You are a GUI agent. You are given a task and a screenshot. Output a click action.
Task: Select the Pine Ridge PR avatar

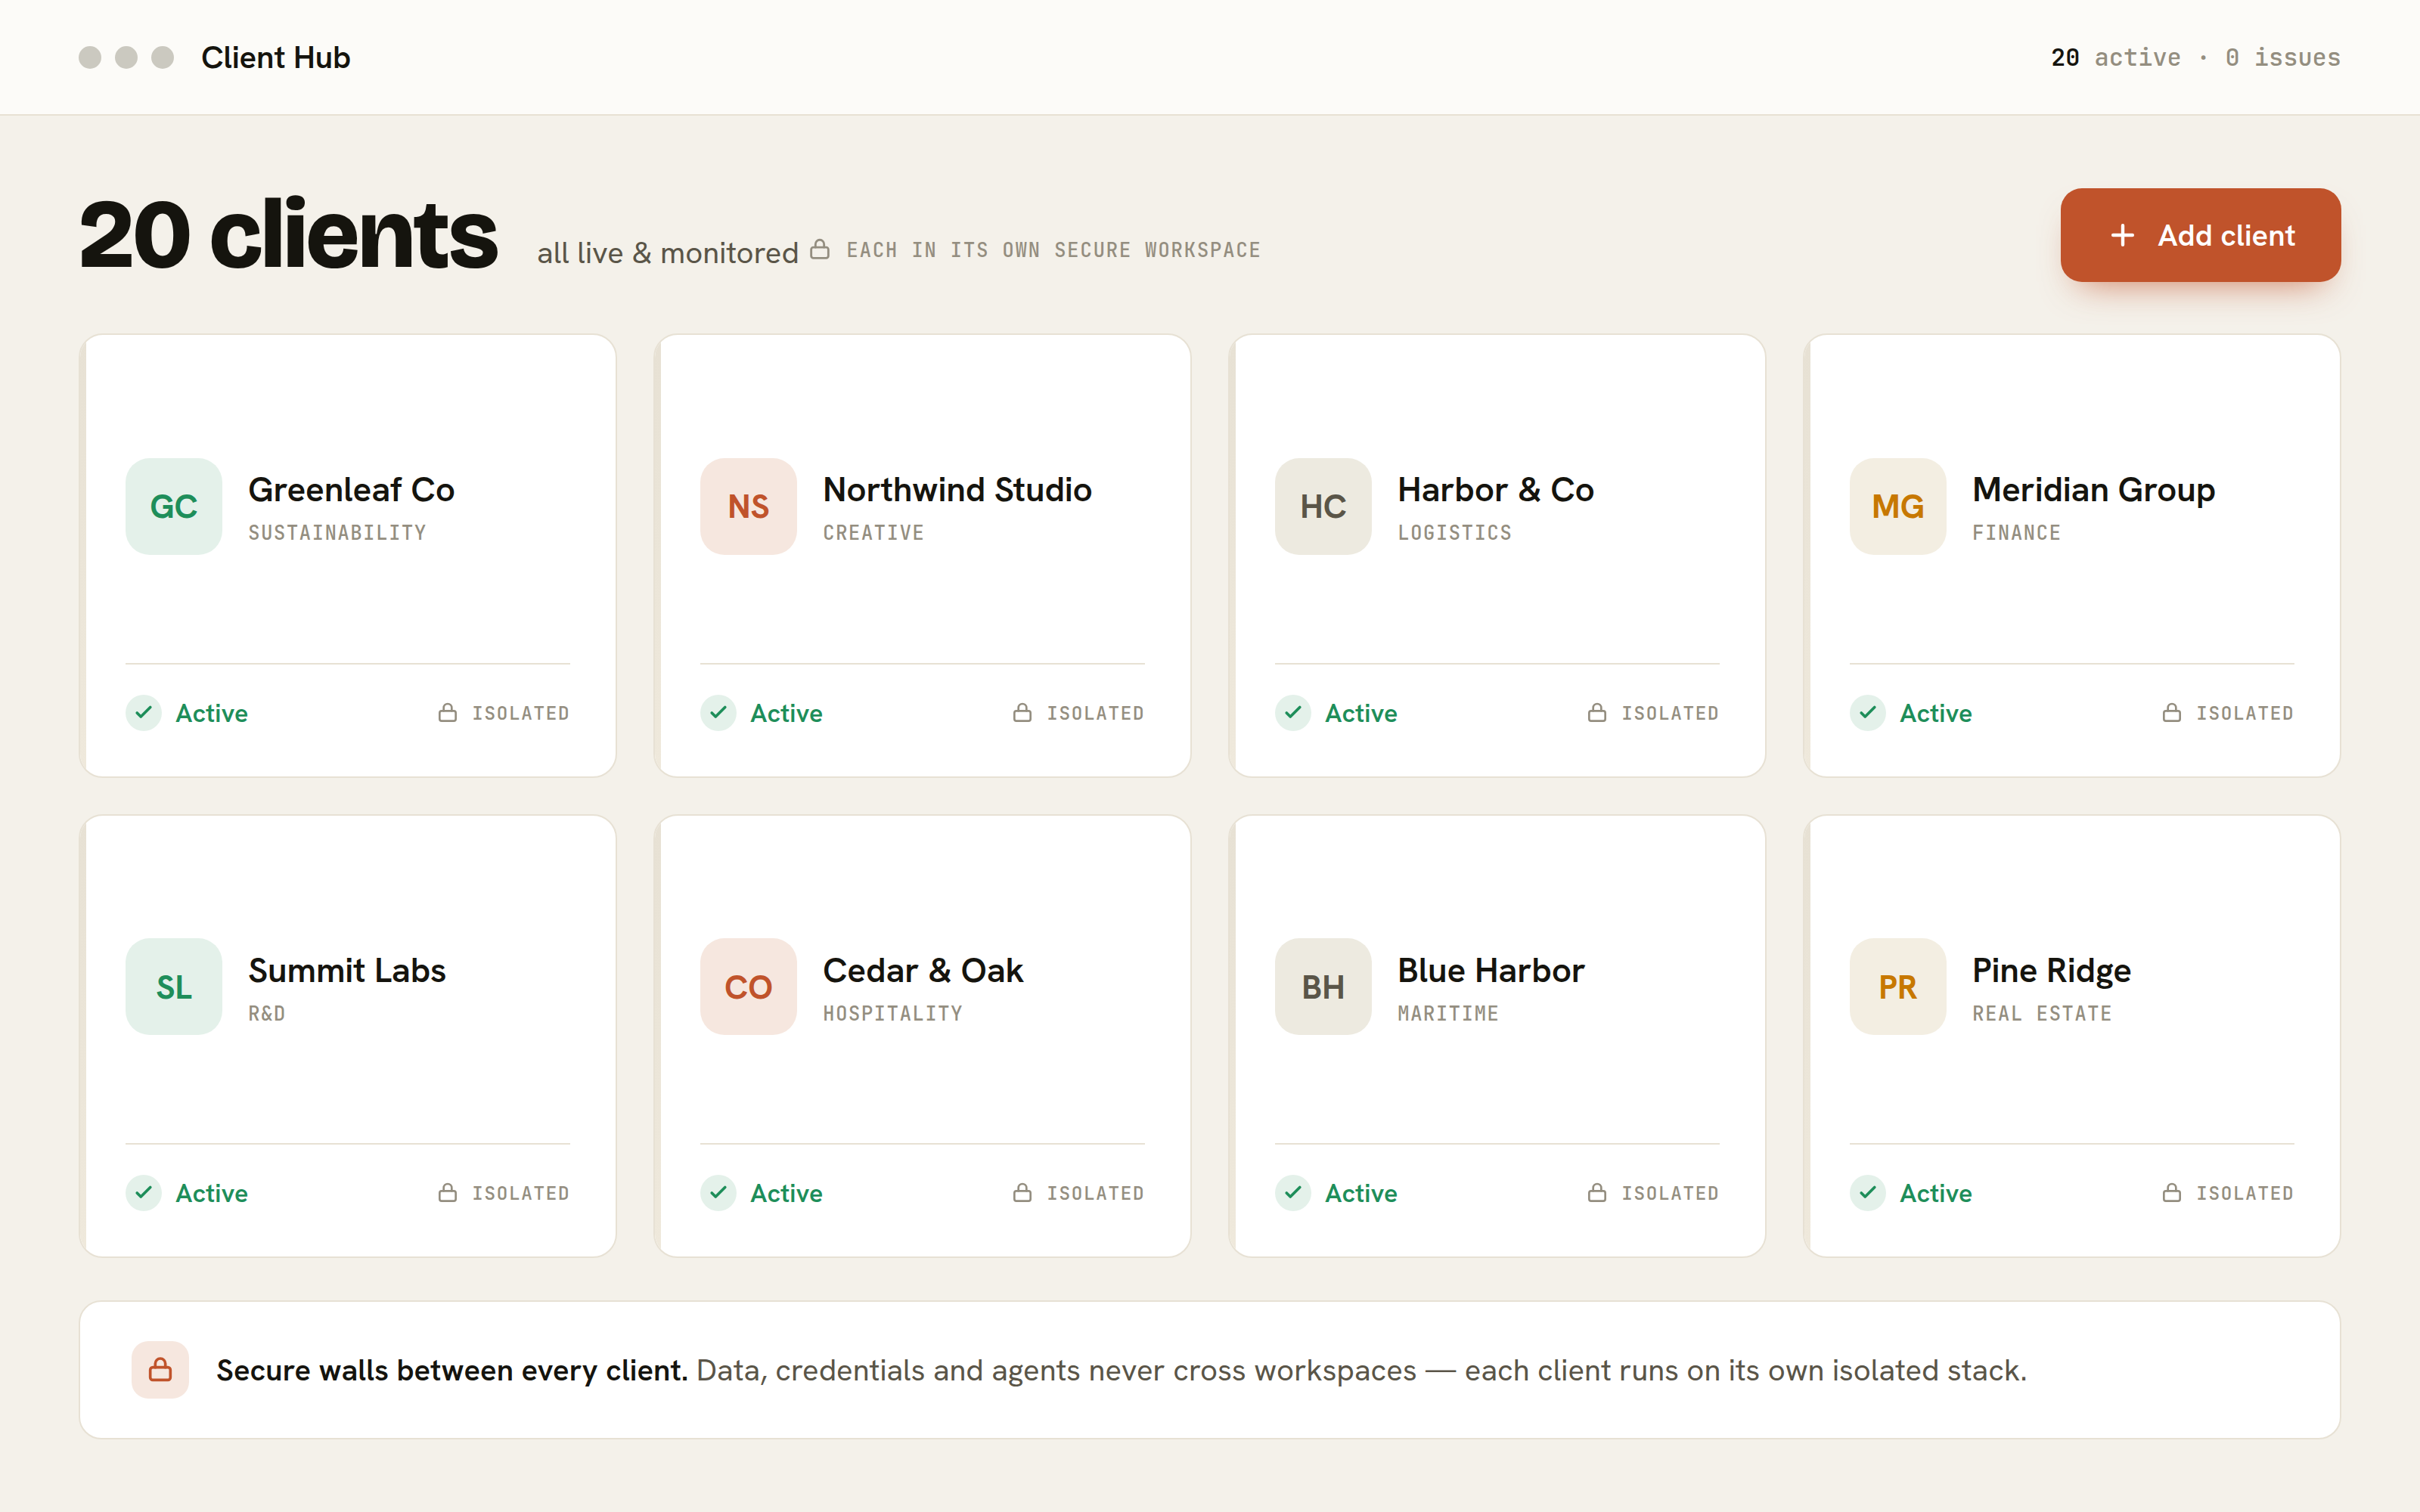pyautogui.click(x=1897, y=986)
